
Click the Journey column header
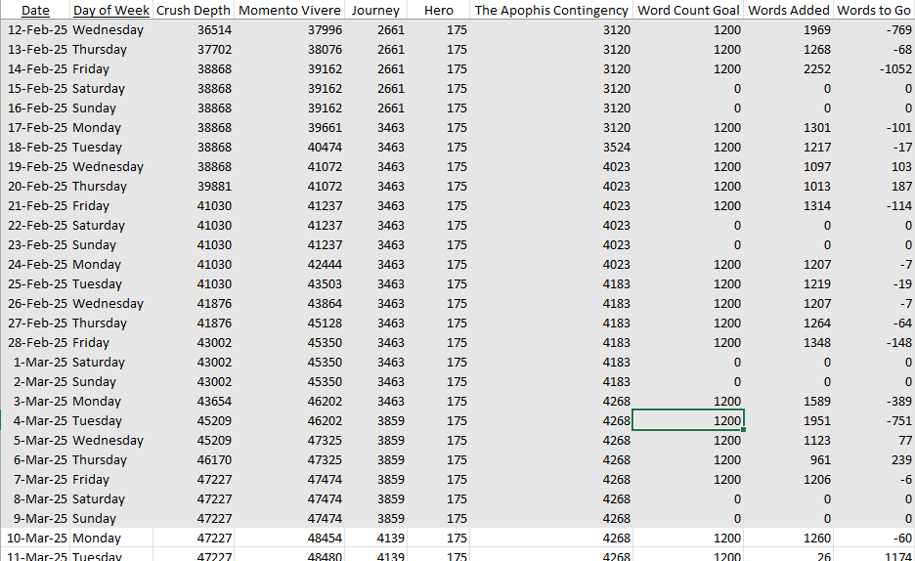(375, 10)
